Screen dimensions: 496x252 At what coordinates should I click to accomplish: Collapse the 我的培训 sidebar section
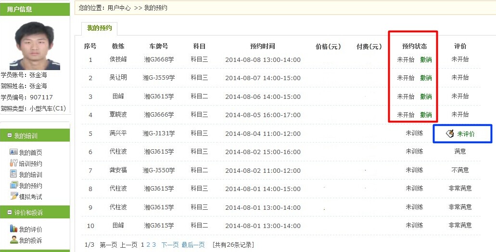[10, 136]
